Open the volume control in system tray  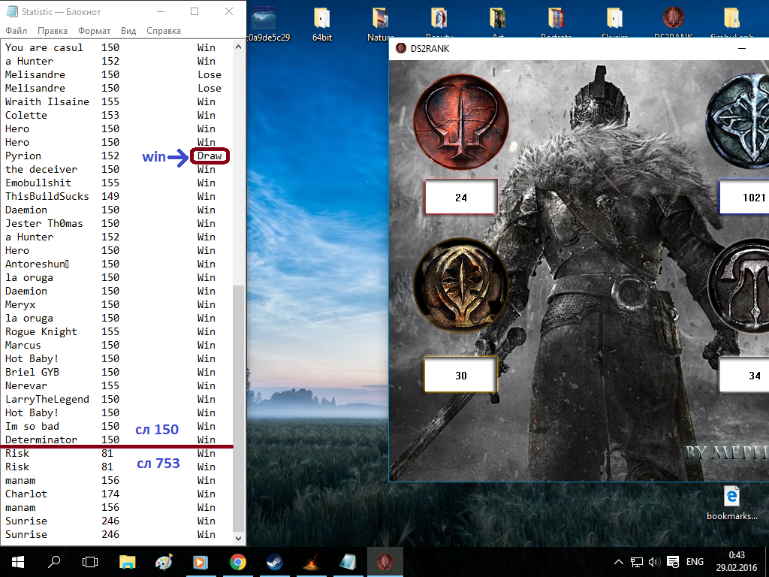coord(654,562)
